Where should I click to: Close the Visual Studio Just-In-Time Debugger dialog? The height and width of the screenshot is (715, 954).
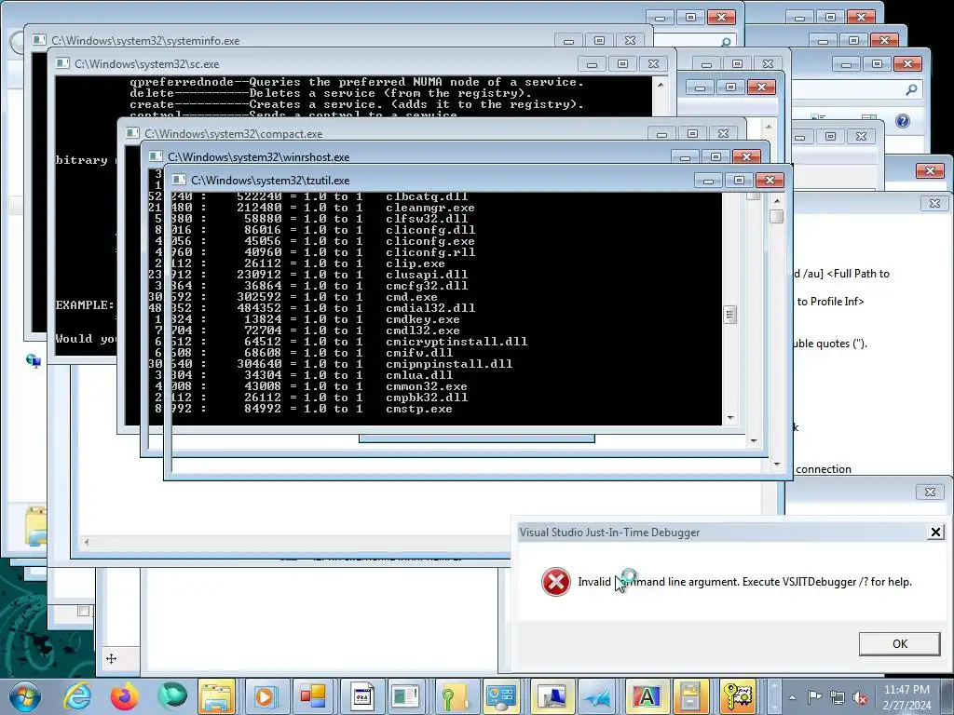[935, 532]
